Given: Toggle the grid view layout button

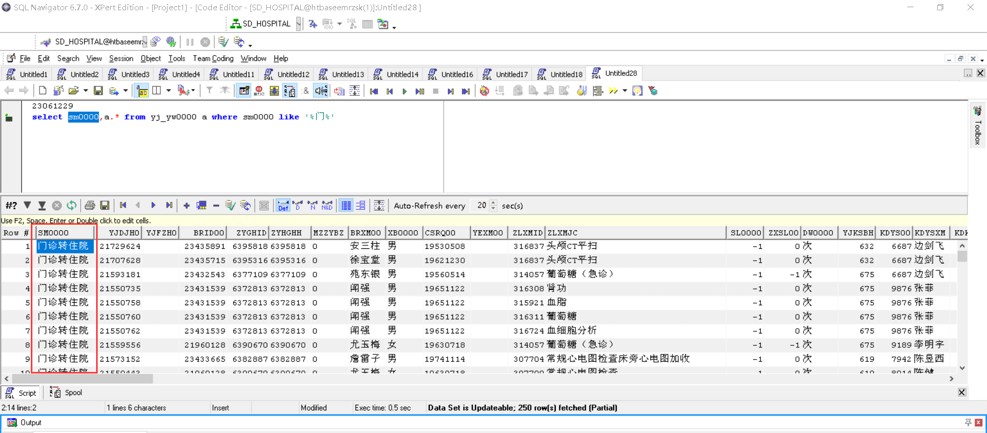Looking at the screenshot, I should [346, 206].
